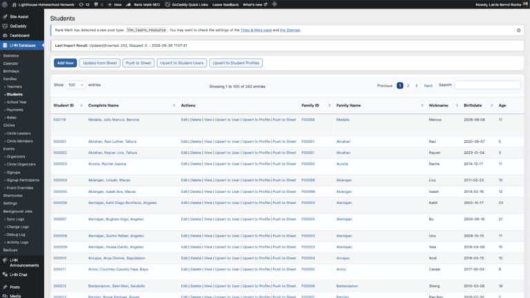
Task: Click the GoDaddy Quick Links icon
Action: click(x=167, y=5)
